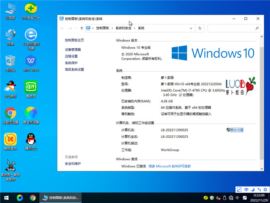Launch the 爱奇艺 iQIYI desktop icon
Viewport: 270px width, 203px height.
click(x=31, y=89)
